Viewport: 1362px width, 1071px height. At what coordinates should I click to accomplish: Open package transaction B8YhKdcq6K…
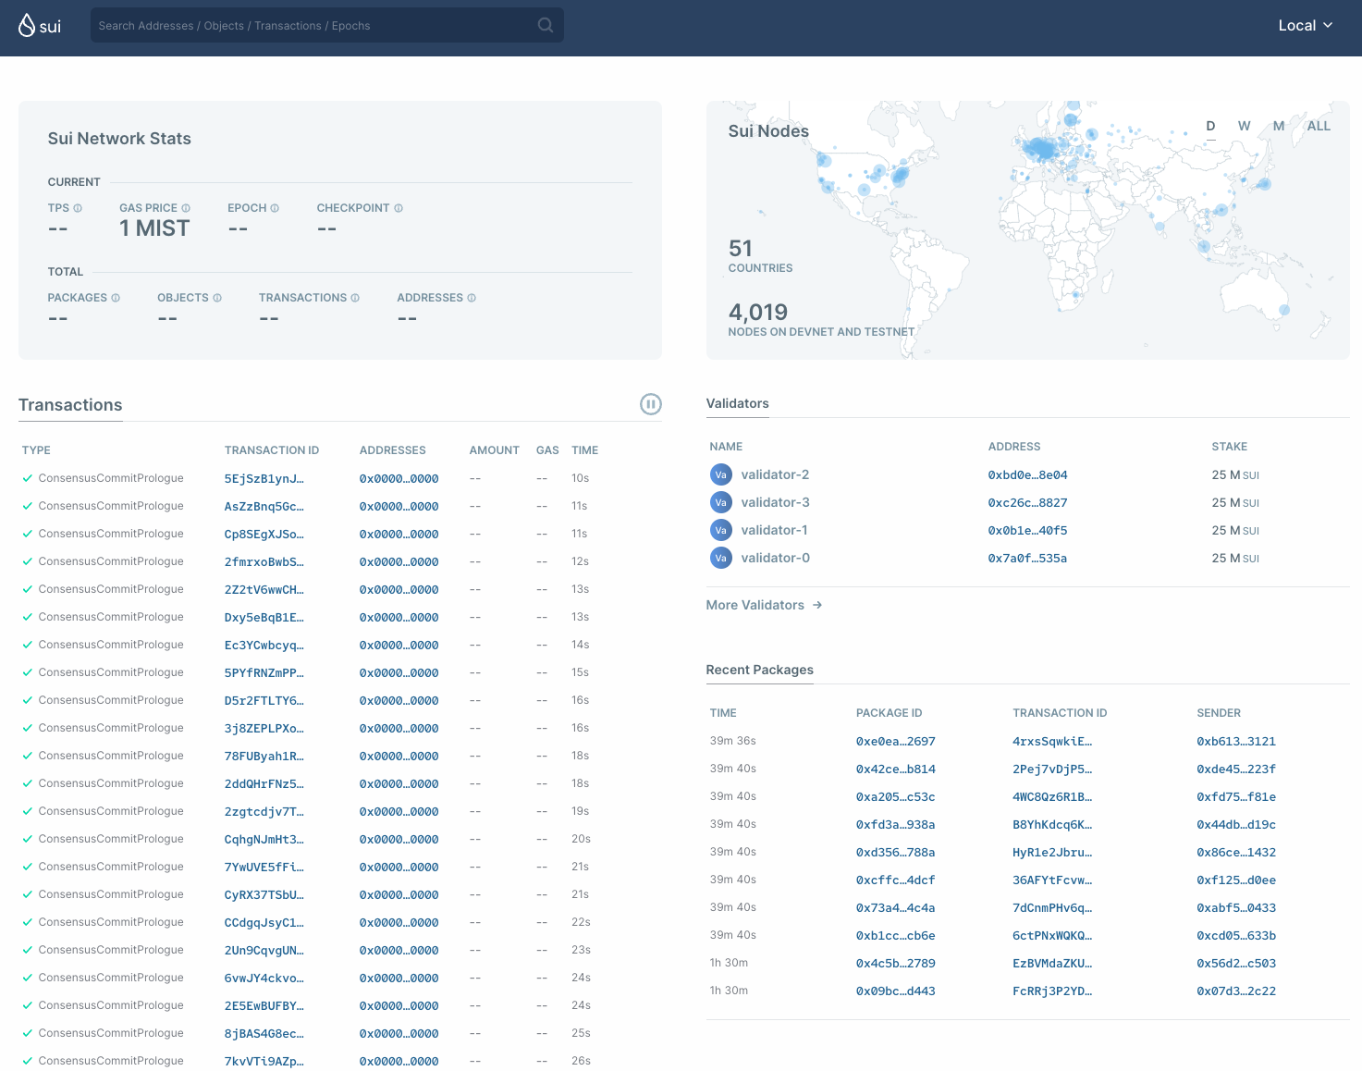tap(1052, 824)
